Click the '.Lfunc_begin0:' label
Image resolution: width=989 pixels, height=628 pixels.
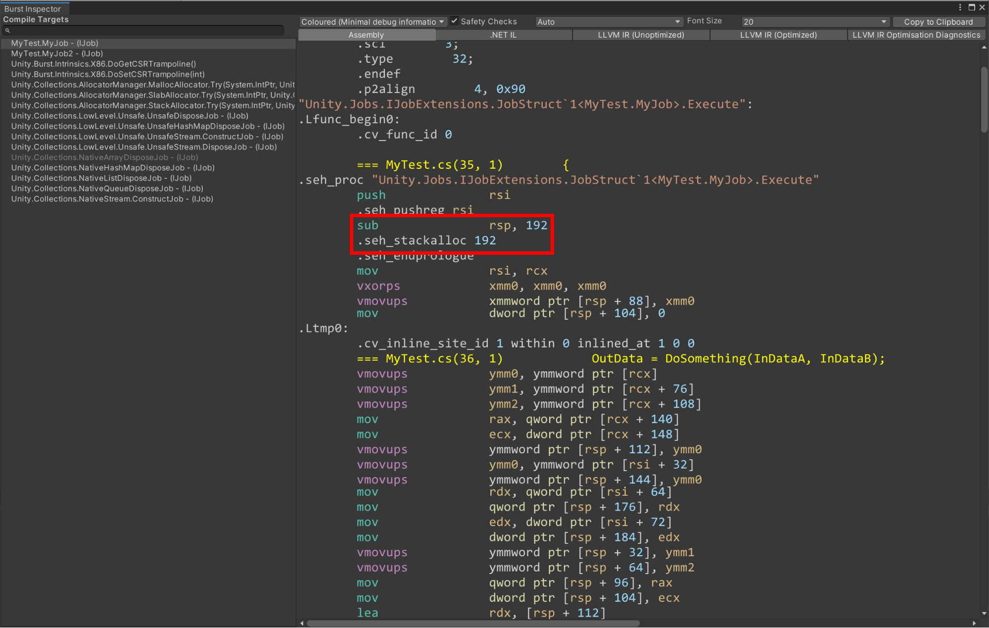(x=349, y=120)
